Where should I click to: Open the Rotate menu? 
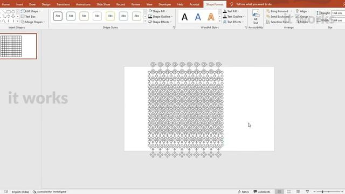click(x=303, y=22)
